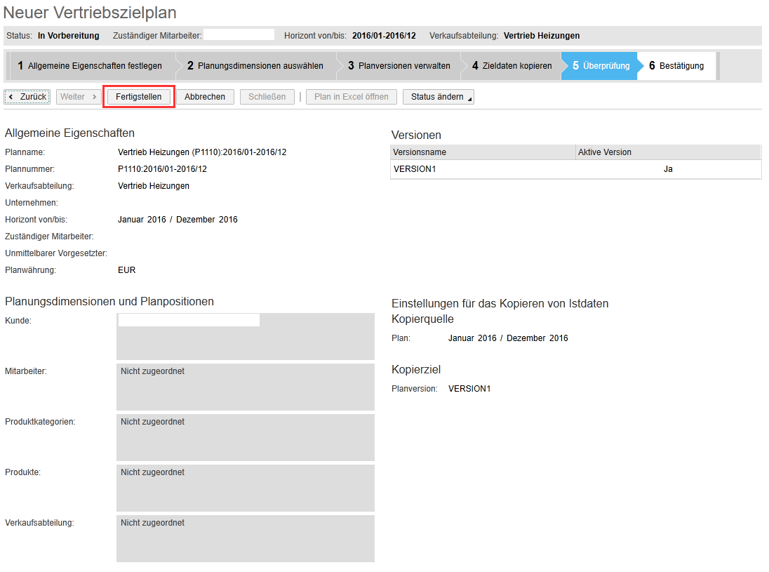Click Verkaufsabteilung value in Allgemeine Eigenschaften

point(154,186)
